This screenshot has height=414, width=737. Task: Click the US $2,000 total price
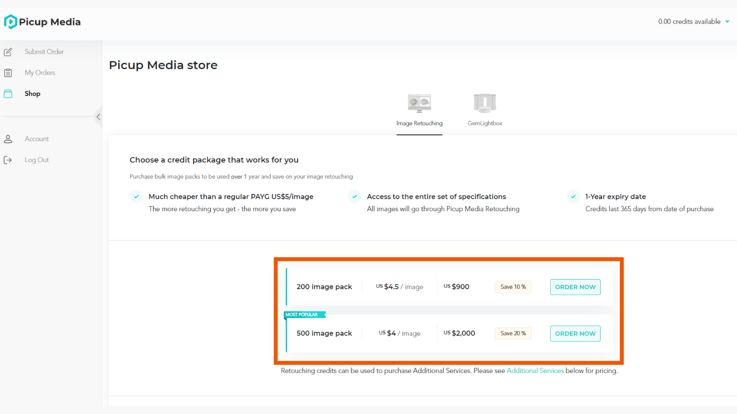[x=459, y=333]
